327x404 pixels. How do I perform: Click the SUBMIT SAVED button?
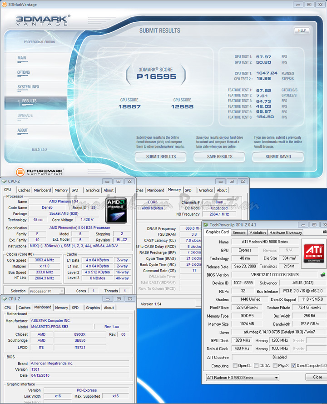(278, 157)
